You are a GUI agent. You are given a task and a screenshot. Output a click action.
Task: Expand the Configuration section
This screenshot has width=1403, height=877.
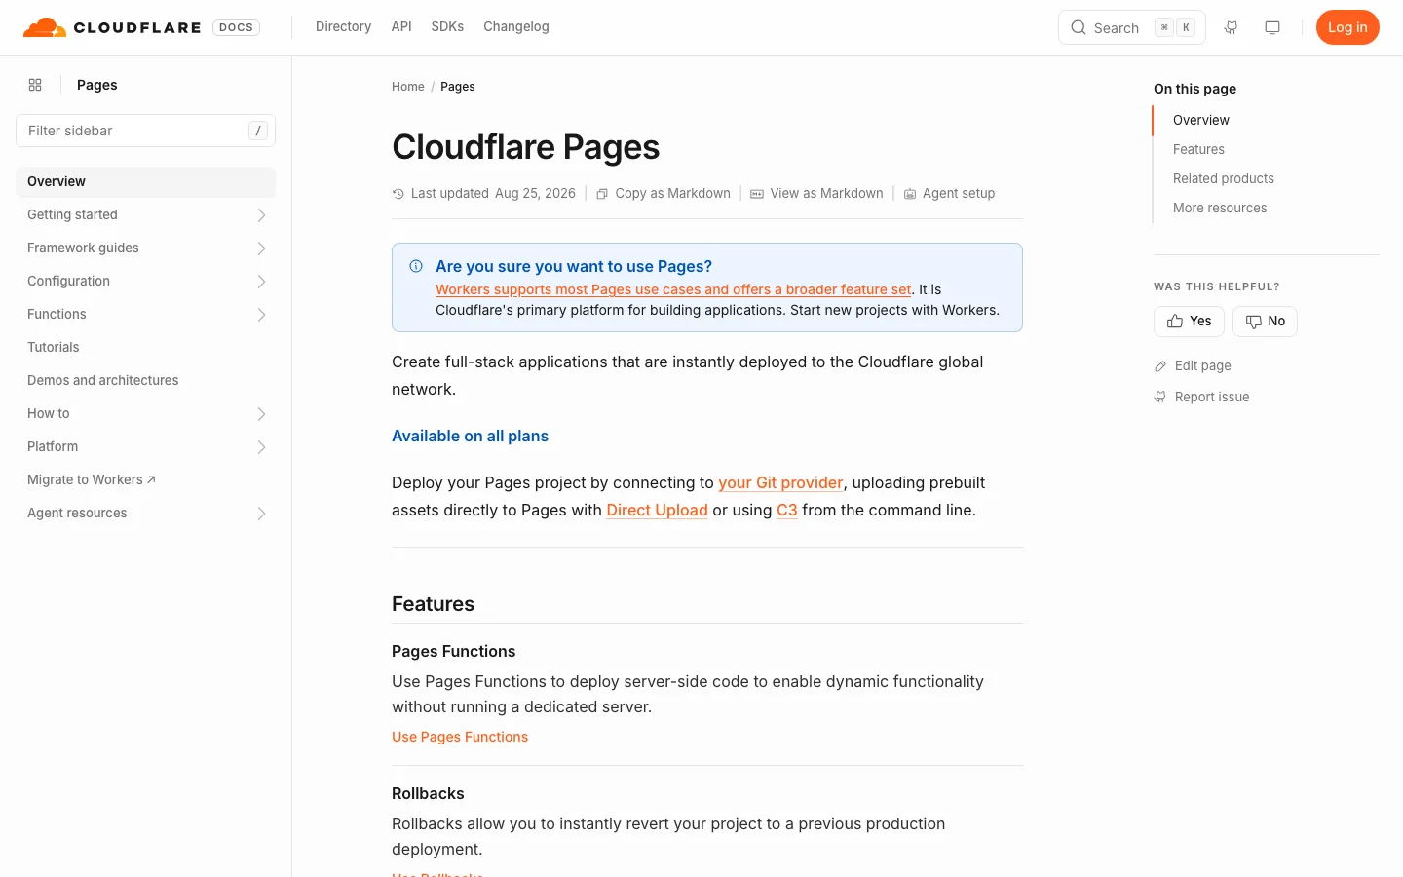pos(261,282)
